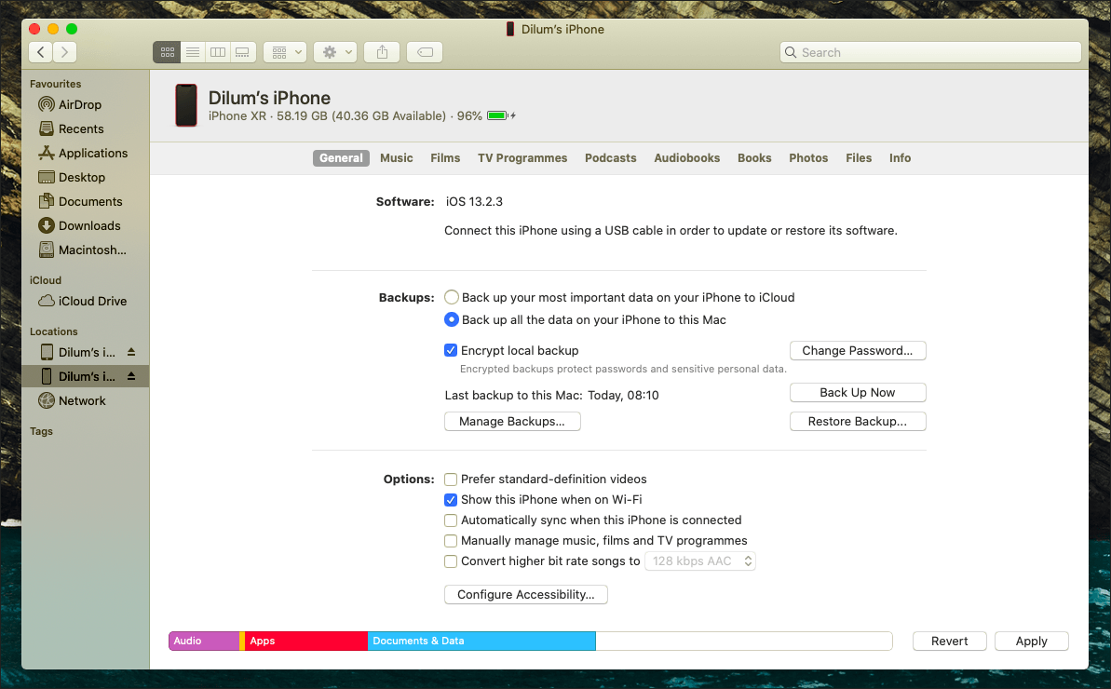Click the iOS 13.2.3 software version text
The image size is (1111, 689).
pos(474,202)
